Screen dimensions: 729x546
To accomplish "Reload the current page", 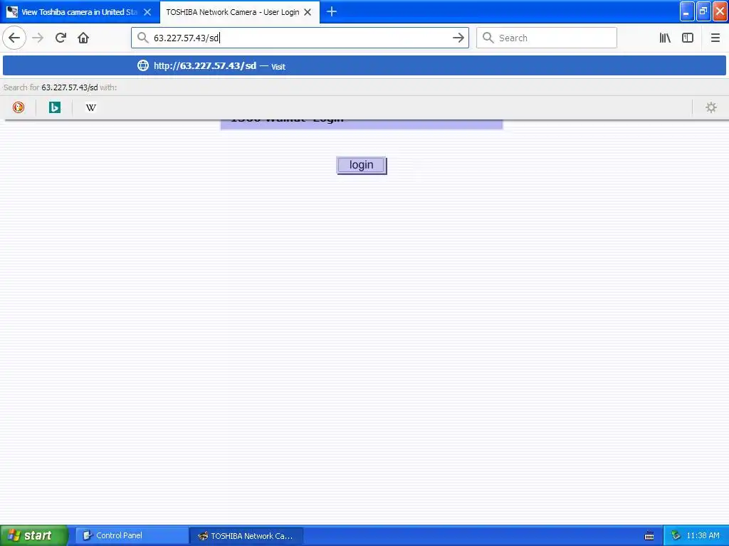I will [x=61, y=38].
